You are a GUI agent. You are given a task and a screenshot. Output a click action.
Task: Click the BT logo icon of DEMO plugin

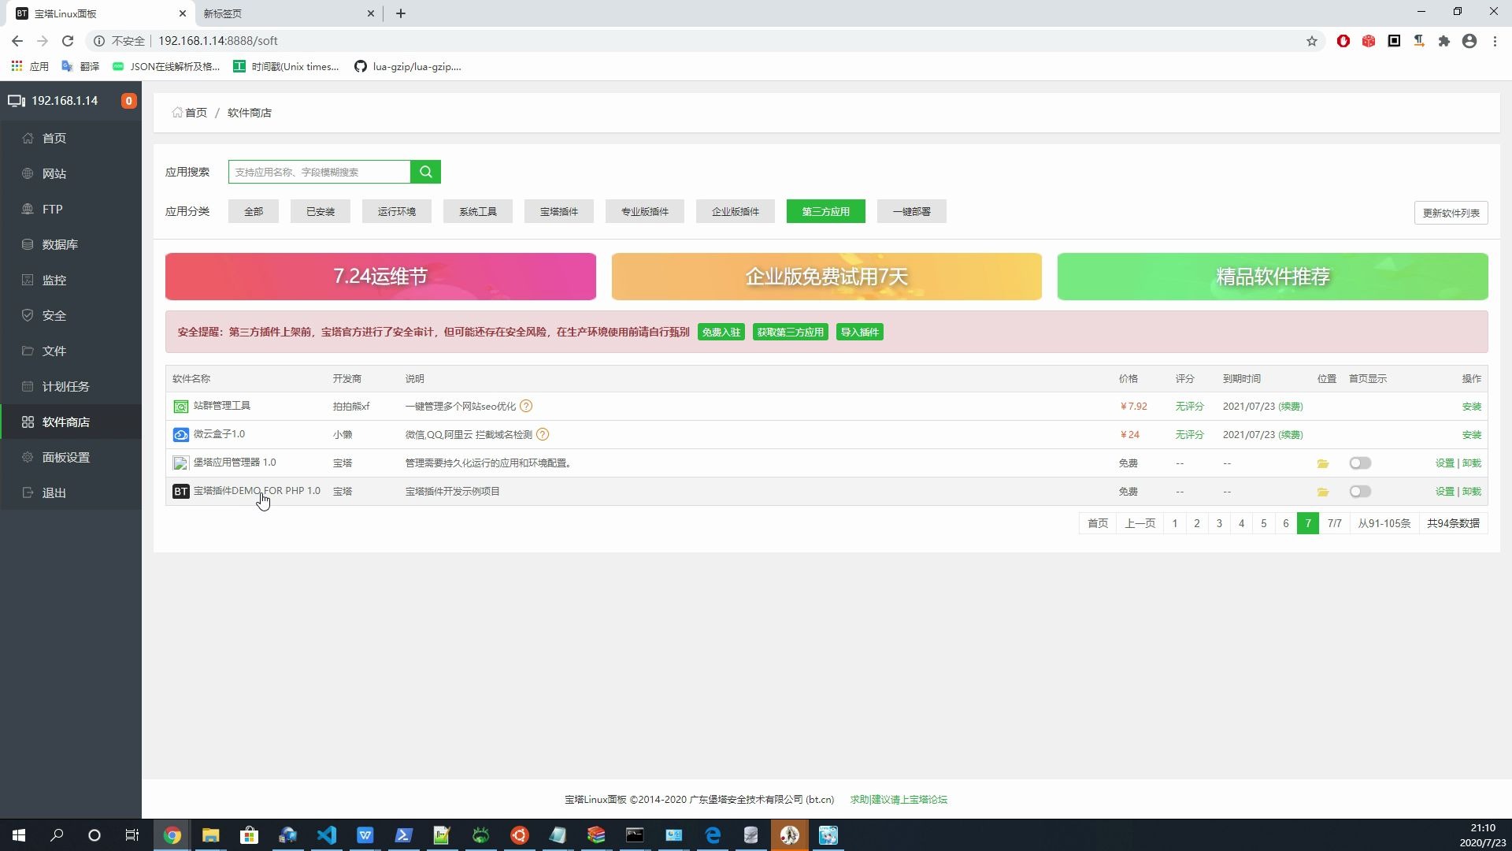coord(180,492)
